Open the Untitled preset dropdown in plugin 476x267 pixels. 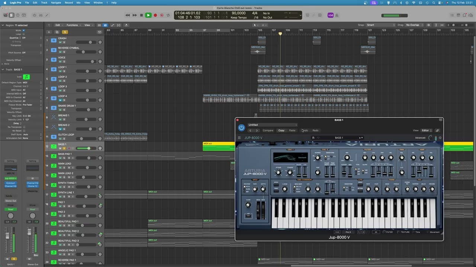pos(273,125)
